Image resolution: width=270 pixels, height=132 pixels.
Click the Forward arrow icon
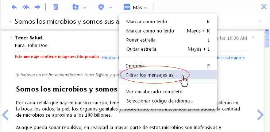click(x=37, y=7)
